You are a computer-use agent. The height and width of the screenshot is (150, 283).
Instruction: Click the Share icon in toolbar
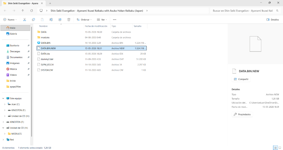pyautogui.click(x=60, y=20)
